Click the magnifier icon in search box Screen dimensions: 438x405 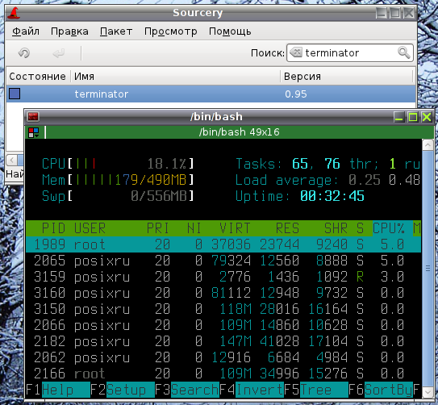pos(403,52)
